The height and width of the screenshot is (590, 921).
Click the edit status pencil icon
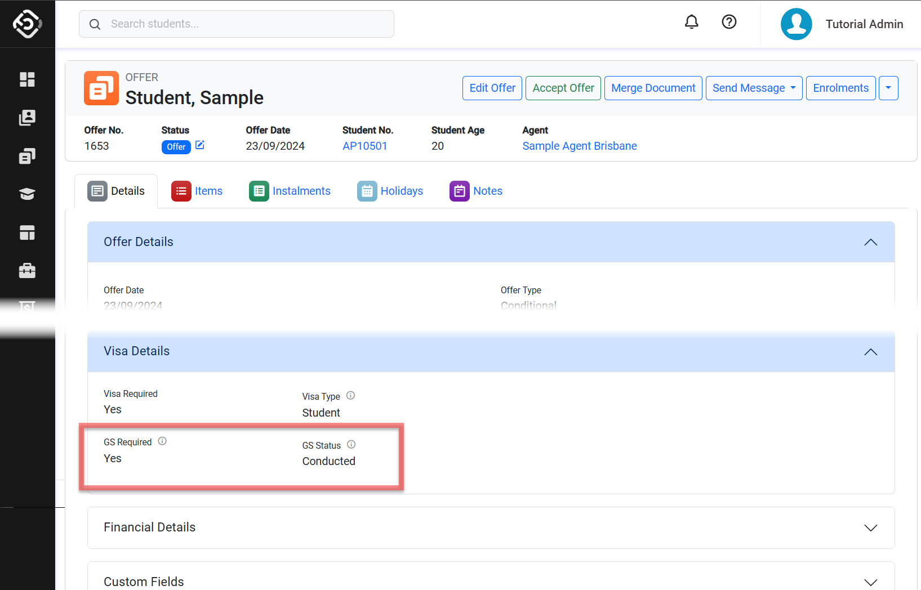pyautogui.click(x=200, y=145)
